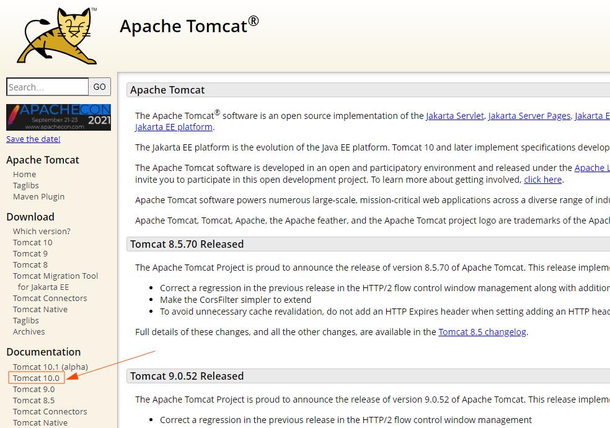Follow the Jakarta Server Pages link
This screenshot has height=428, width=610.
[x=529, y=116]
